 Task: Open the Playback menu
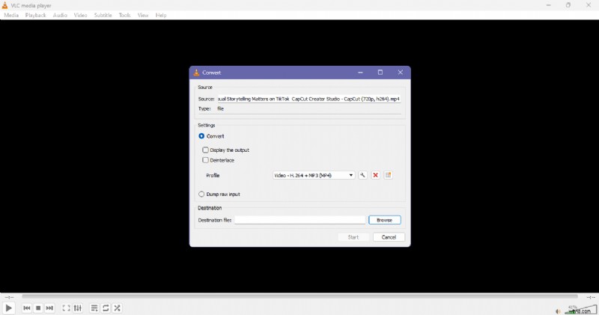35,15
